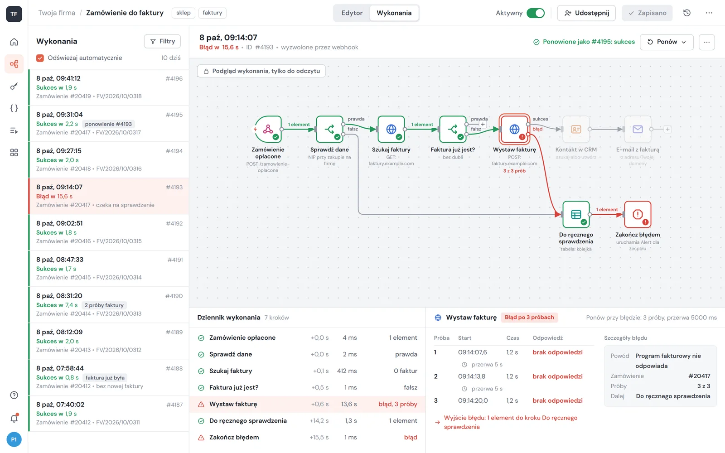
Task: Open executions list icon in the sidebar
Action: click(14, 130)
